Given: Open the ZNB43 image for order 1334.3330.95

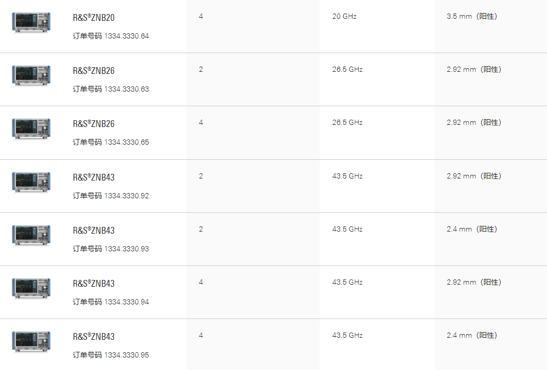Looking at the screenshot, I should pos(31,341).
